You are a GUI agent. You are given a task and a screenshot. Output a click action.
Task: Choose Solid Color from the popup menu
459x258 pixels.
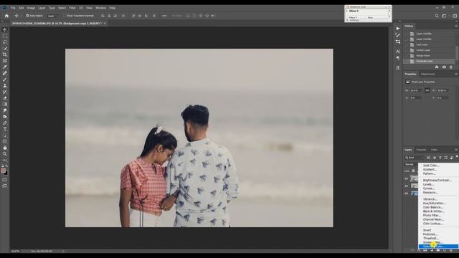431,166
